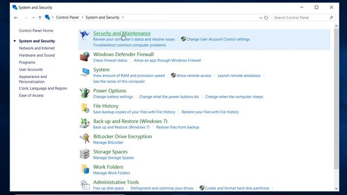Screen dimensions: 347x195
Task: Click Launch remote assistance link
Action: (239, 75)
